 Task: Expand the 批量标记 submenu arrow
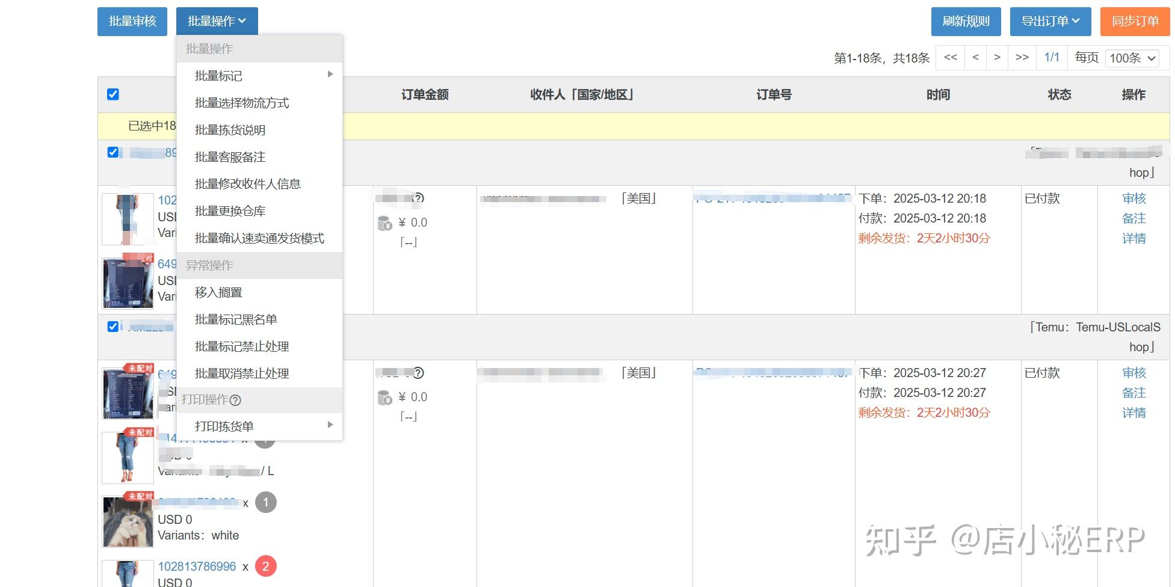pos(330,74)
